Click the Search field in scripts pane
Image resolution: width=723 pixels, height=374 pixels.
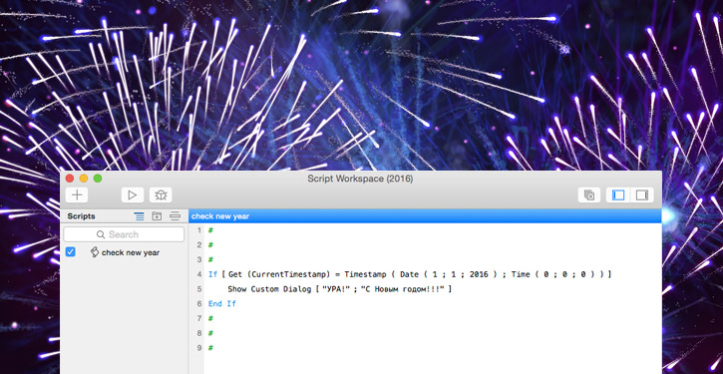click(124, 234)
